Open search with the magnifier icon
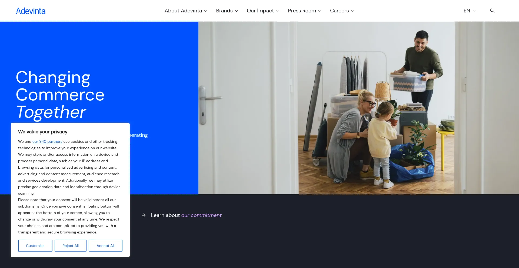This screenshot has width=519, height=268. tap(492, 11)
